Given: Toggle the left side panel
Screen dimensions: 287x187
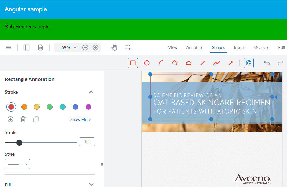Looking at the screenshot, I should coord(27,47).
